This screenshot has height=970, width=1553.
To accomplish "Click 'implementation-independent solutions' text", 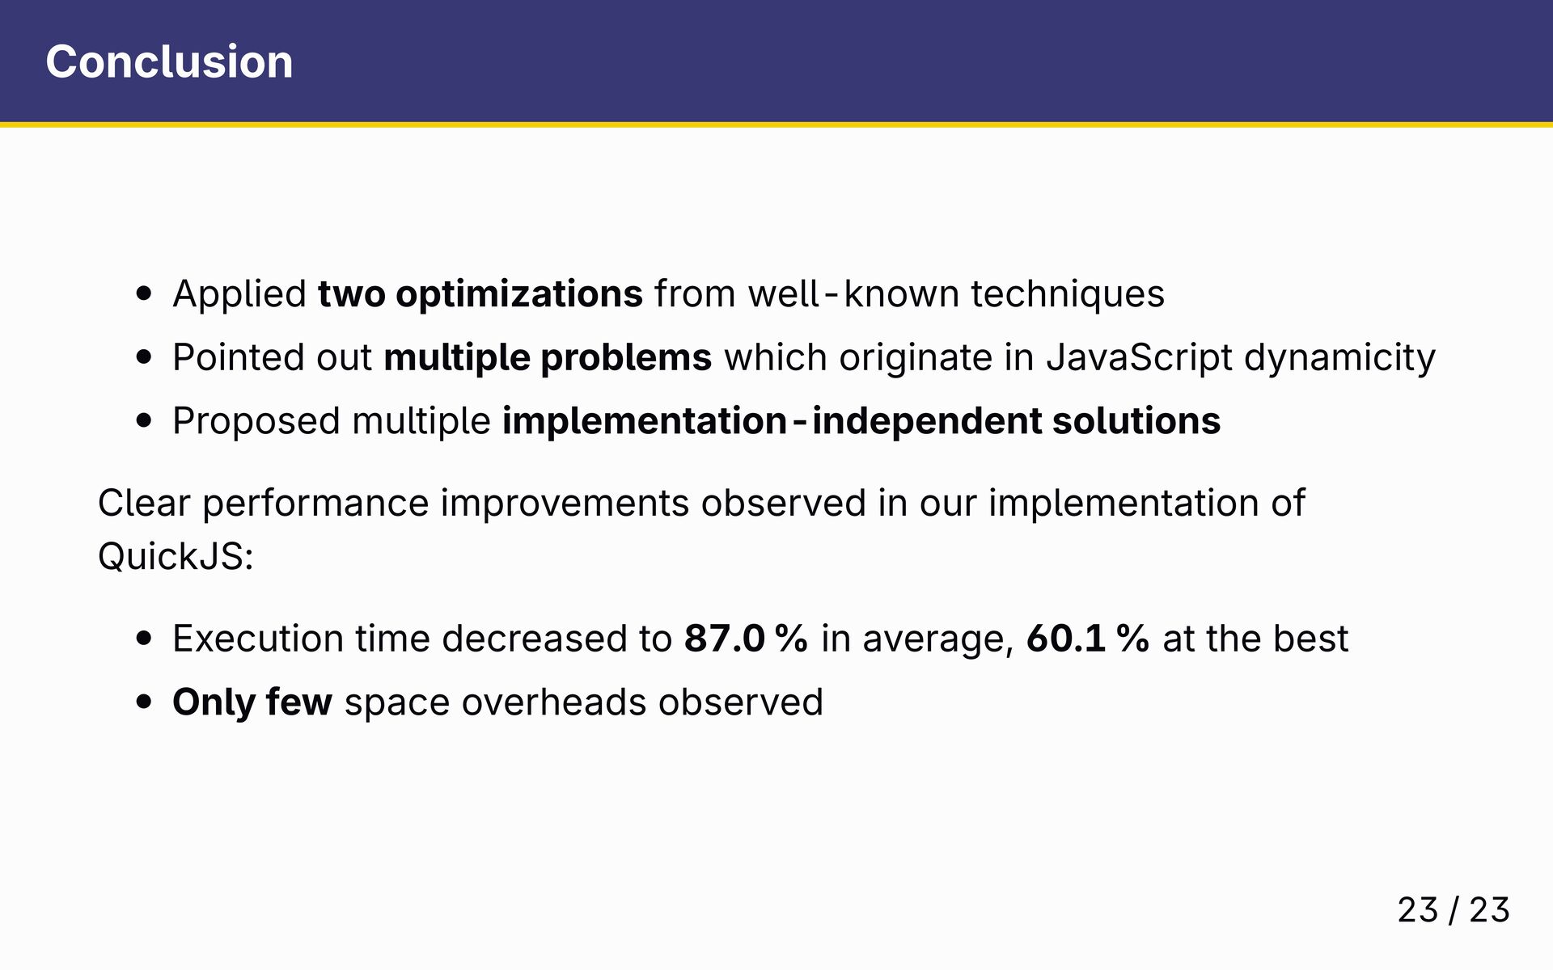I will pos(861,420).
